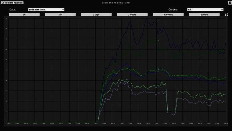This screenshot has height=131, width=232.
Task: Set graph range to 4 months
Action: pos(168,14)
